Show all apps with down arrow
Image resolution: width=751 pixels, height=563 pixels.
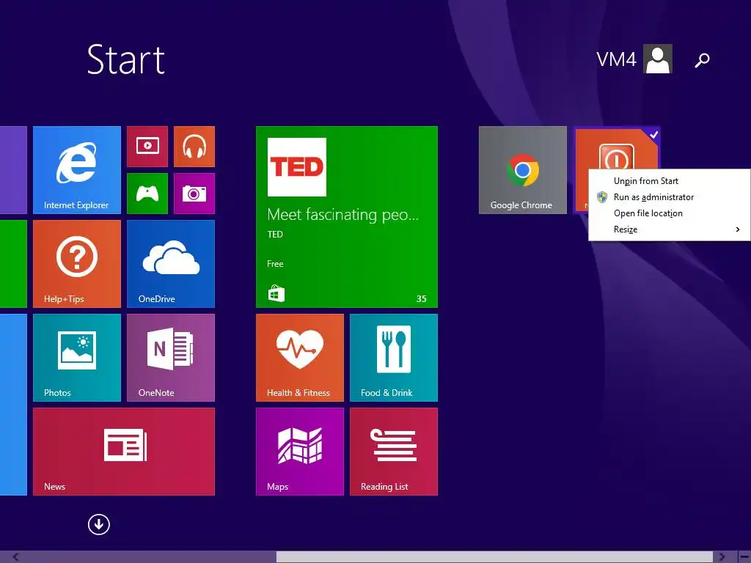[99, 524]
